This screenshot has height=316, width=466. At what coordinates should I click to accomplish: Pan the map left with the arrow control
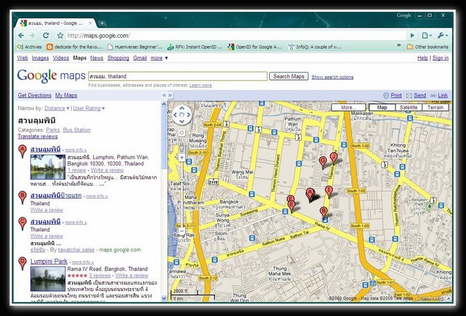tap(175, 115)
